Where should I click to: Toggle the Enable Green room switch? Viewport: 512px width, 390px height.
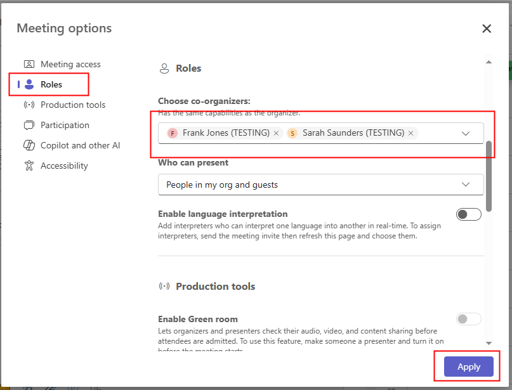(468, 319)
